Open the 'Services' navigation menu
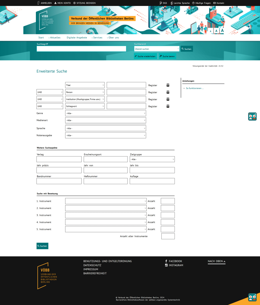This screenshot has height=305, width=260. 97,38
